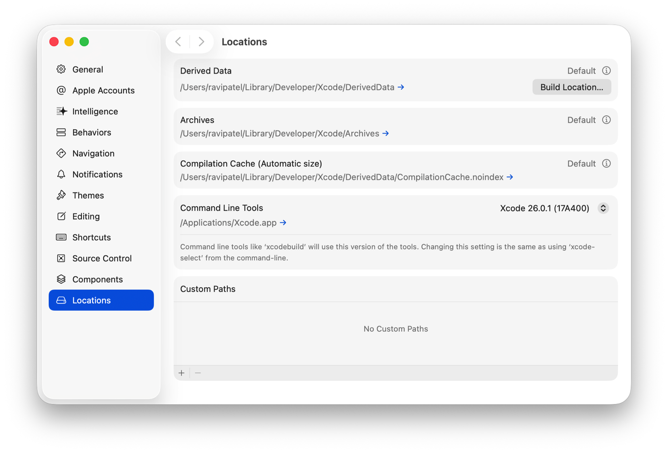The width and height of the screenshot is (668, 453).
Task: Select Navigation in the sidebar
Action: click(x=101, y=153)
